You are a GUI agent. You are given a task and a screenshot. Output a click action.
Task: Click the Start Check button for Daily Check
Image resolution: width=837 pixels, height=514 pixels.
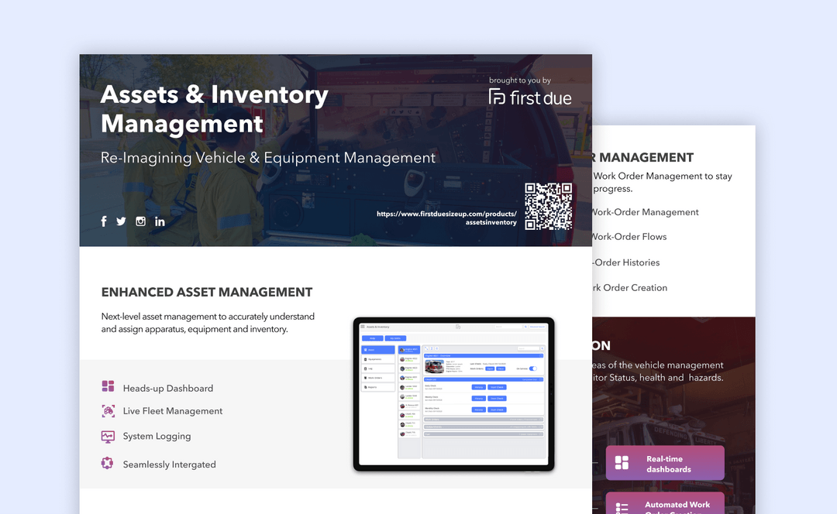click(498, 387)
